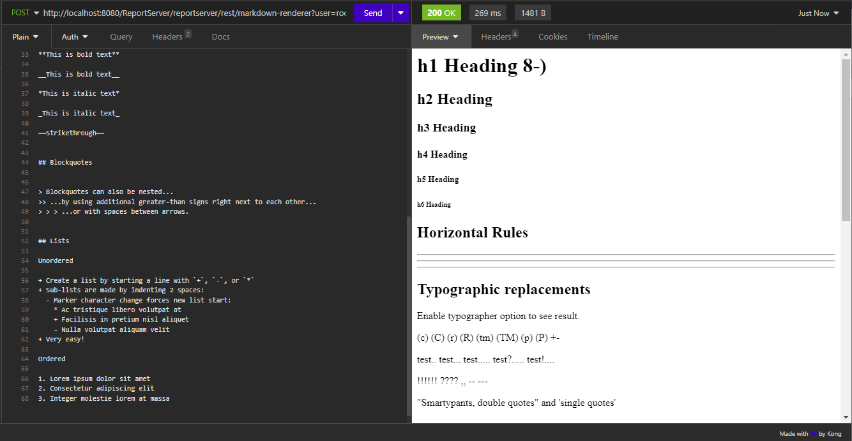Screen dimensions: 852x441
Task: Click the 1481 B response size
Action: click(533, 13)
